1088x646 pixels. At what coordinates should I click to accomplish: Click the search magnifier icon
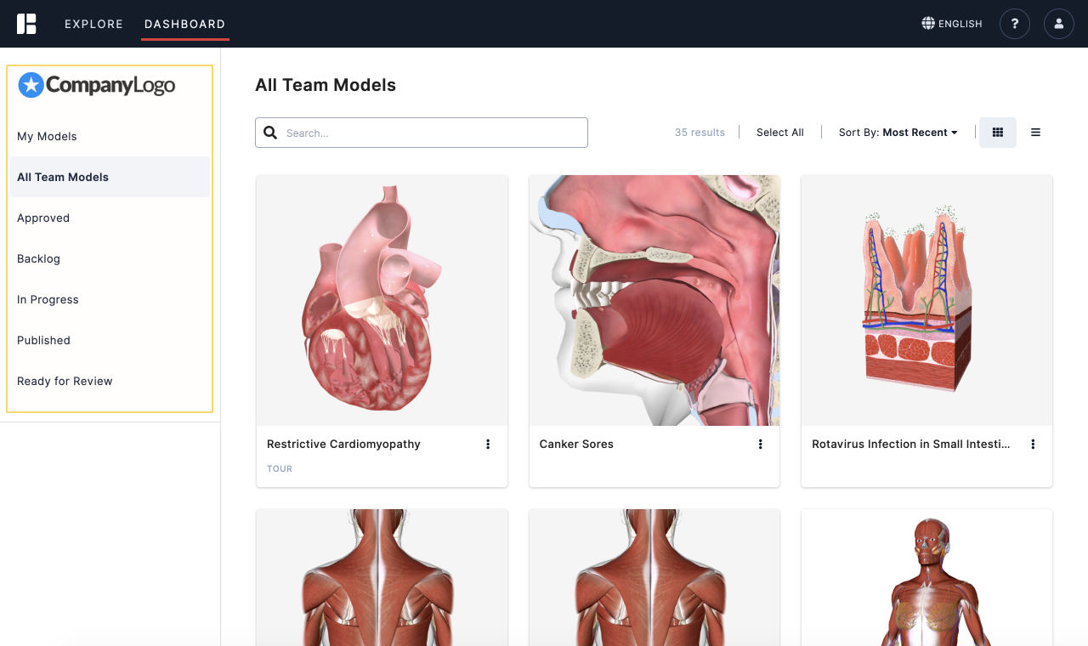[270, 133]
